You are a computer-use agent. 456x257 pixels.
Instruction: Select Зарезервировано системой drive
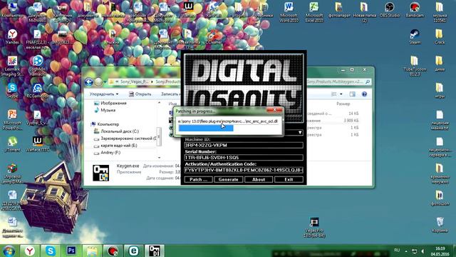[x=125, y=138]
